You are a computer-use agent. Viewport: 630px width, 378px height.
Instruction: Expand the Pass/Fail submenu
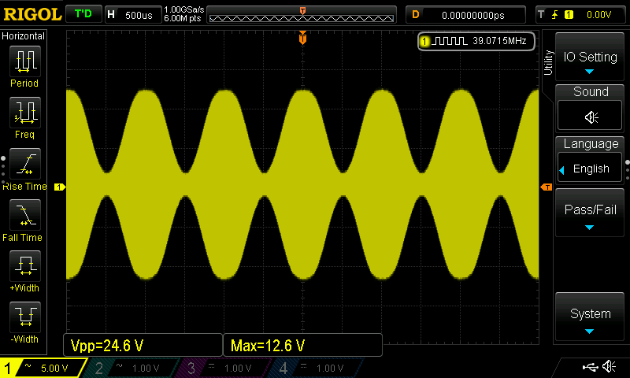click(x=591, y=214)
